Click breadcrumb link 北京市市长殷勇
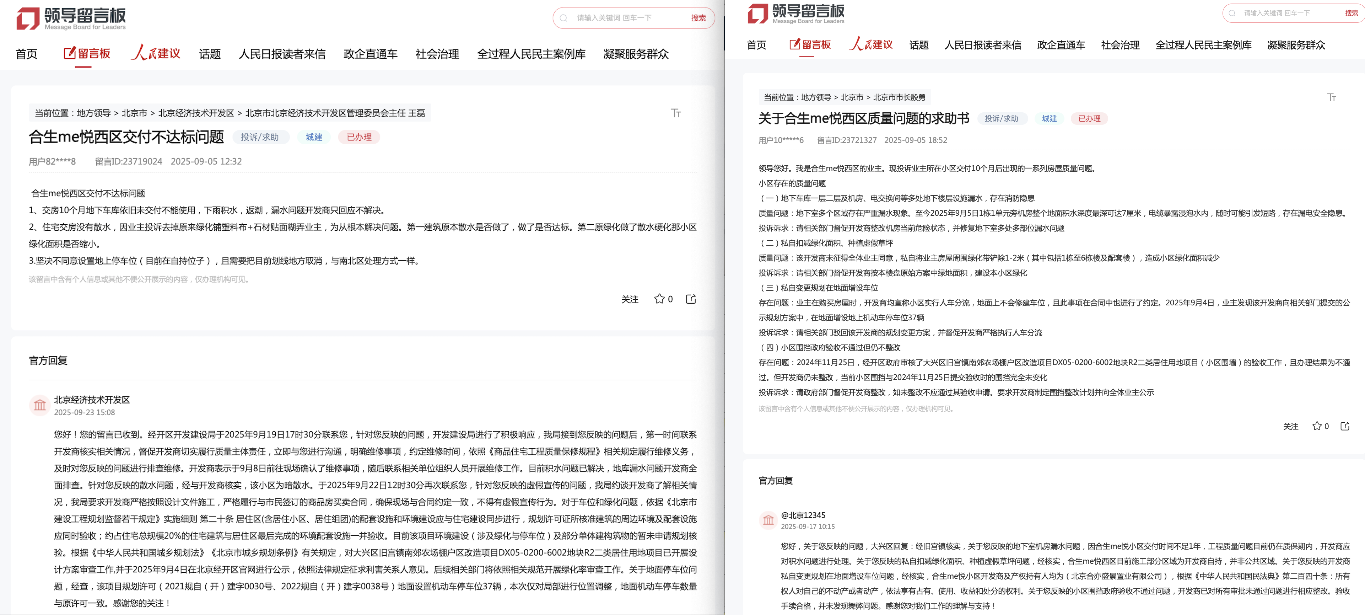 click(899, 97)
